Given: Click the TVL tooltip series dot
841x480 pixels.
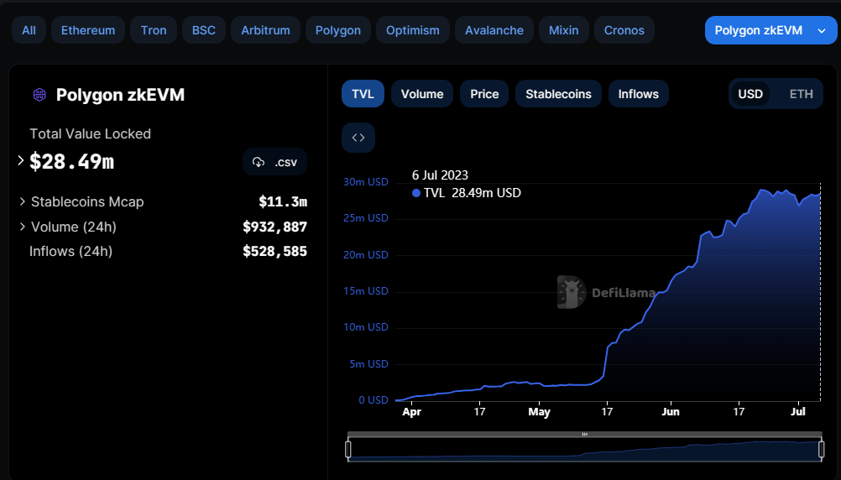Looking at the screenshot, I should [415, 193].
